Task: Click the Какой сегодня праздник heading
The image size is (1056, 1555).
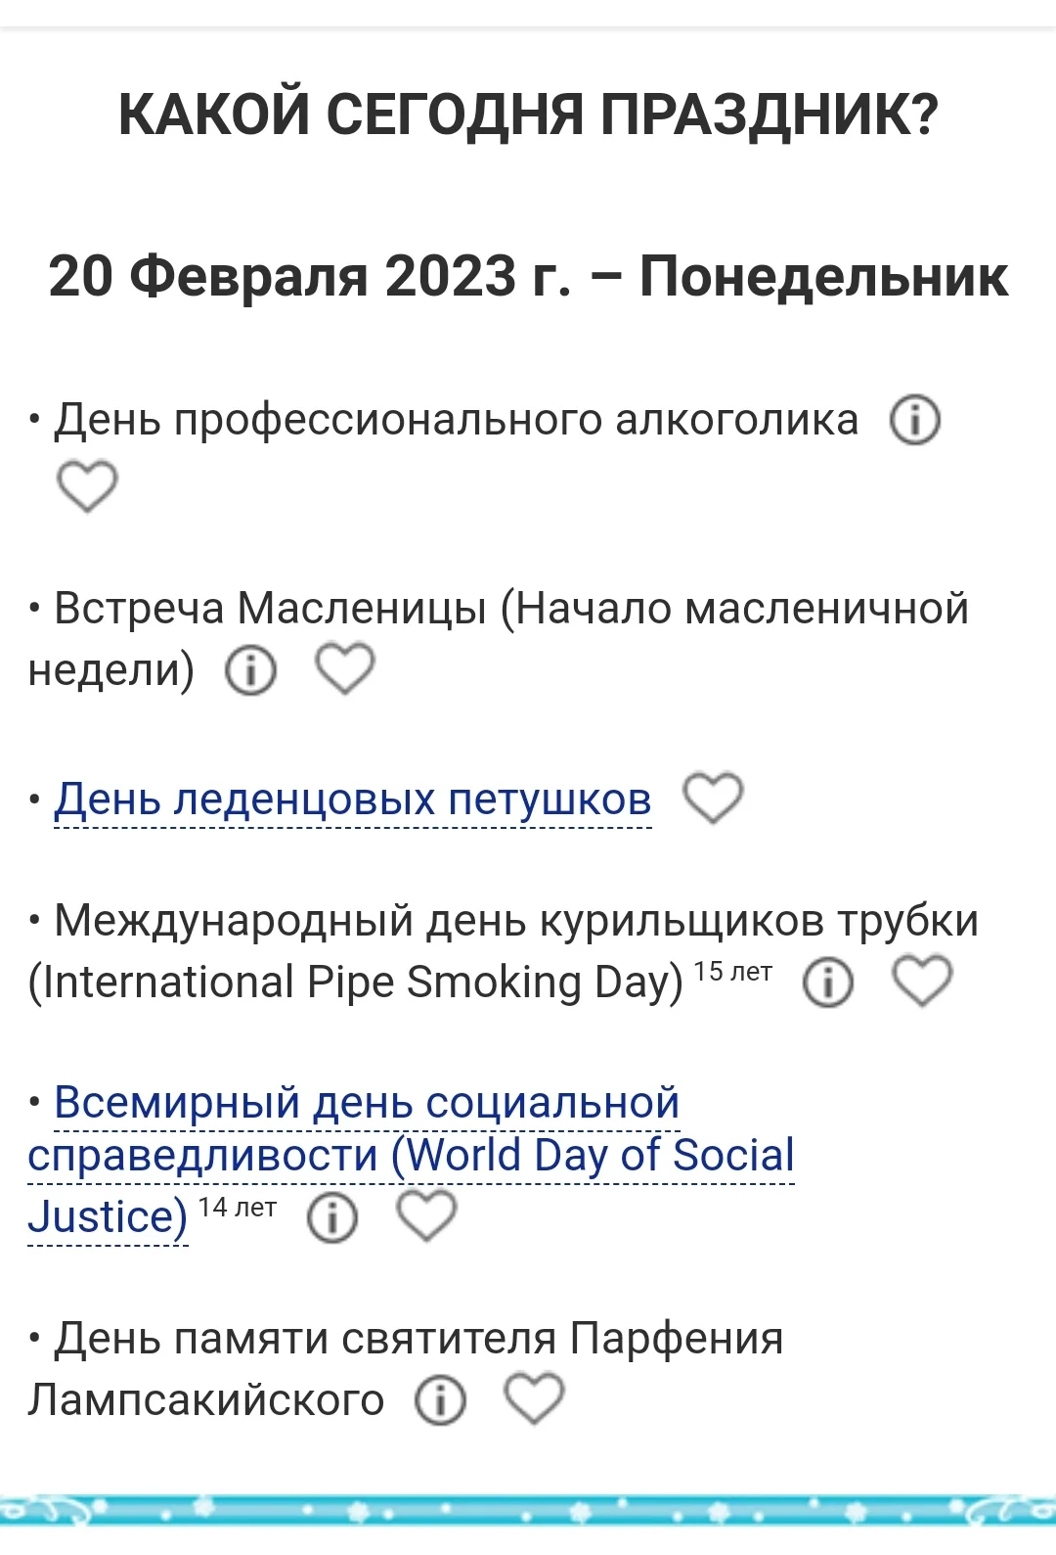Action: [x=528, y=114]
